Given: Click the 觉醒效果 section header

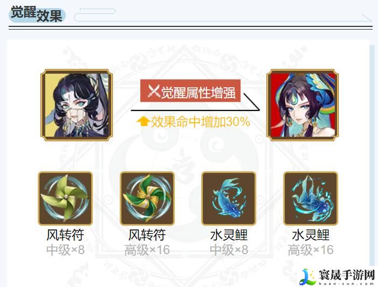Looking at the screenshot, I should 37,15.
